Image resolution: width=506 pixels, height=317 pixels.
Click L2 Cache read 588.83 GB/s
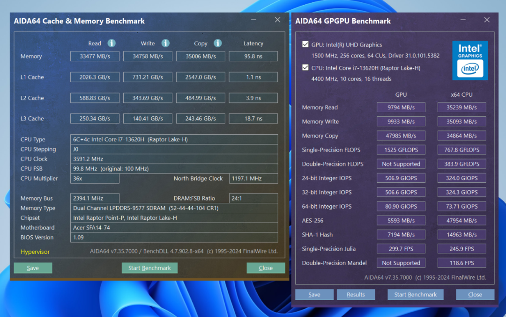coord(95,98)
